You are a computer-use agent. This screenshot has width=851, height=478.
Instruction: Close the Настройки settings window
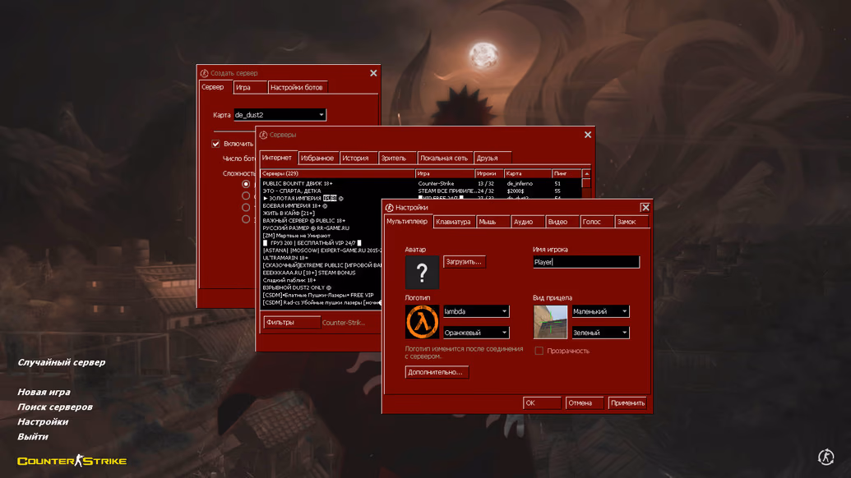[645, 208]
